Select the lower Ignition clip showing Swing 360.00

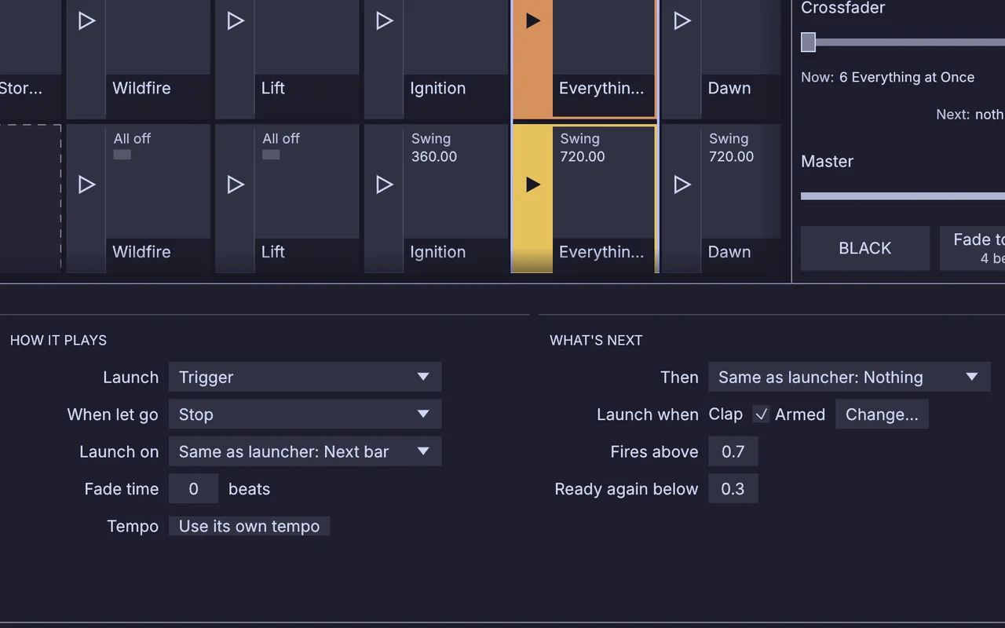click(455, 183)
